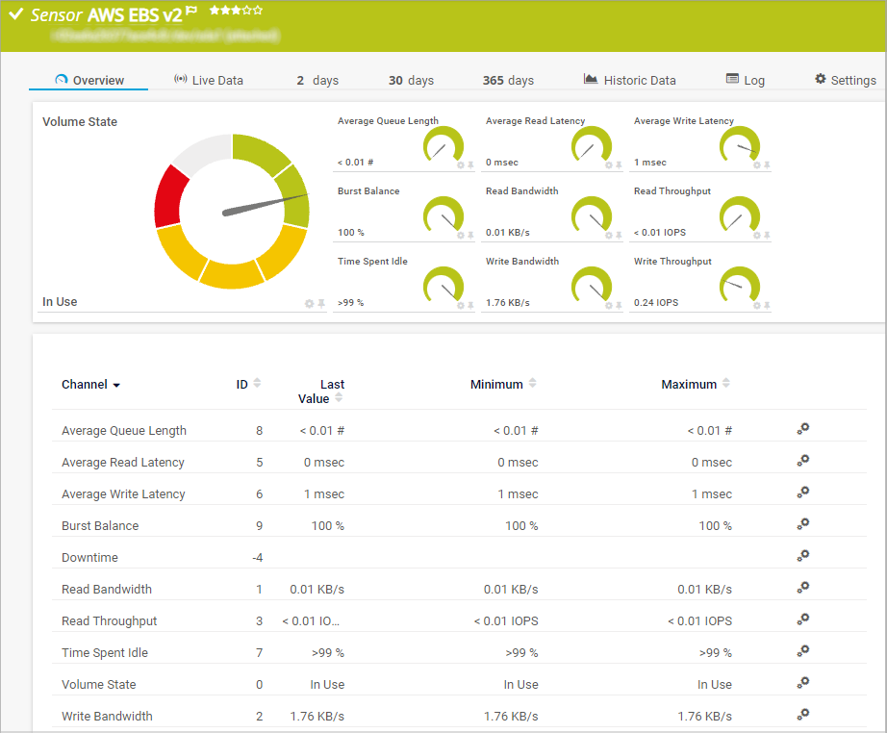887x733 pixels.
Task: Open channel settings gear for Downtime row
Action: [x=803, y=556]
